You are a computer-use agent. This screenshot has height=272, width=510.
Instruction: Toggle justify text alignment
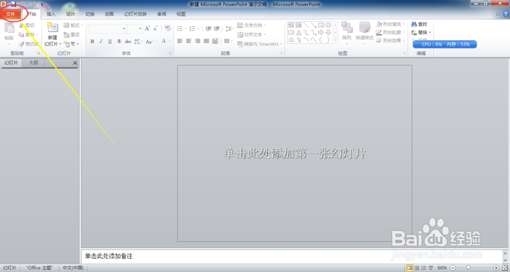[x=206, y=41]
